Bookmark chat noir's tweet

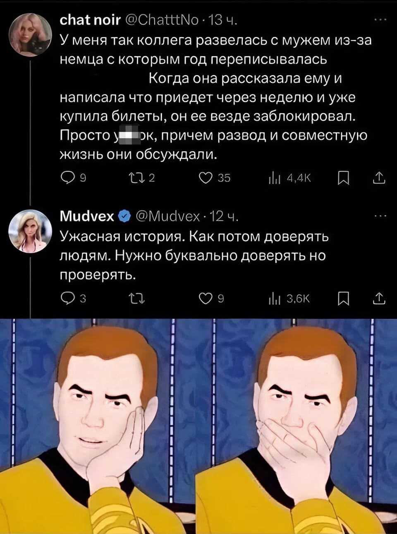coord(343,178)
